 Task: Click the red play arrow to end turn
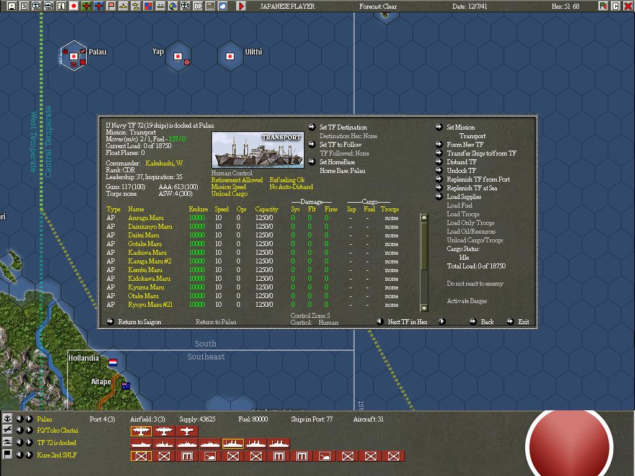click(241, 6)
